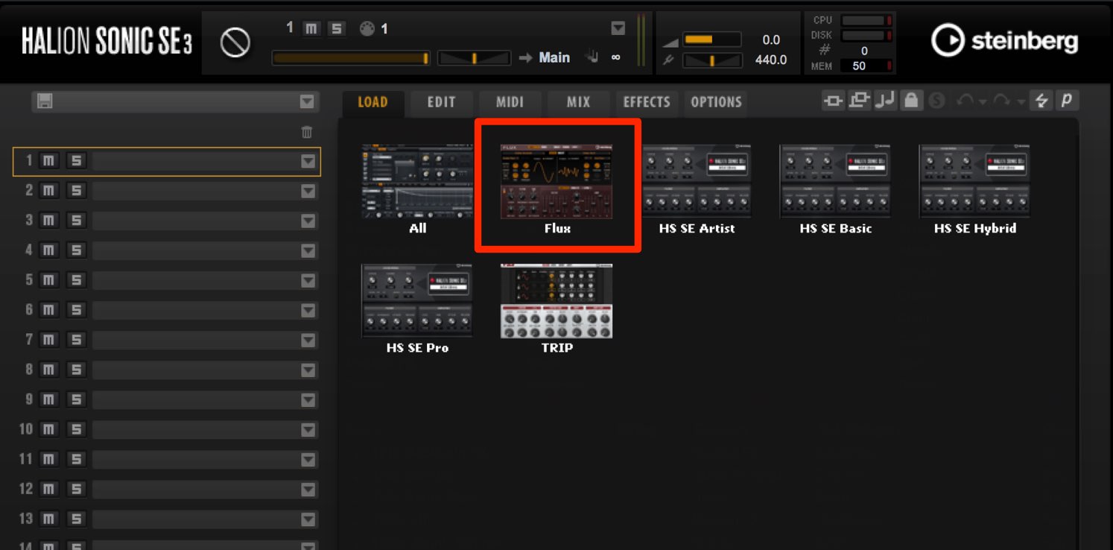This screenshot has width=1113, height=550.
Task: Click the redo arrow icon
Action: [x=1001, y=101]
